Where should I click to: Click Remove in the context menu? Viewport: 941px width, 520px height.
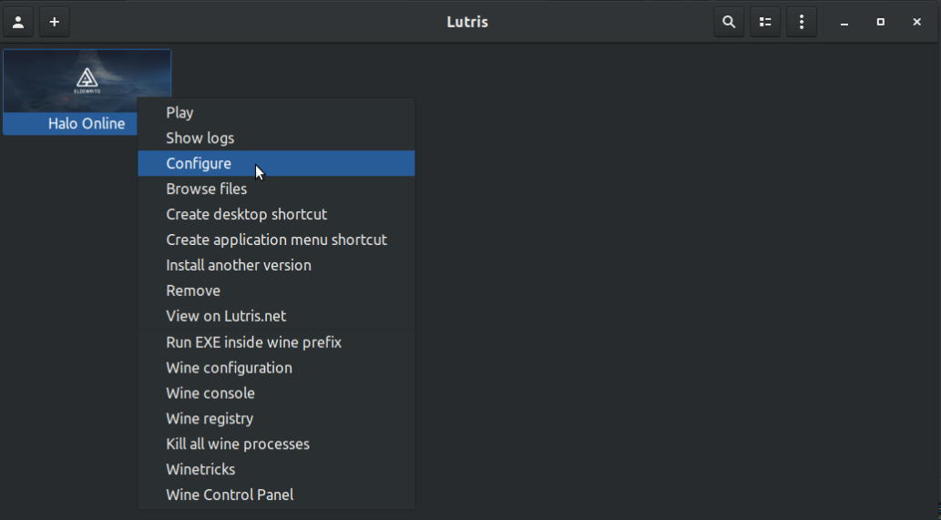(276, 291)
